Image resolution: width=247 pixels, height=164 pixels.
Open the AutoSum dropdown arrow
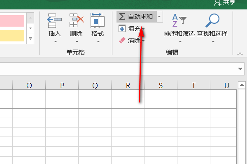(159, 17)
